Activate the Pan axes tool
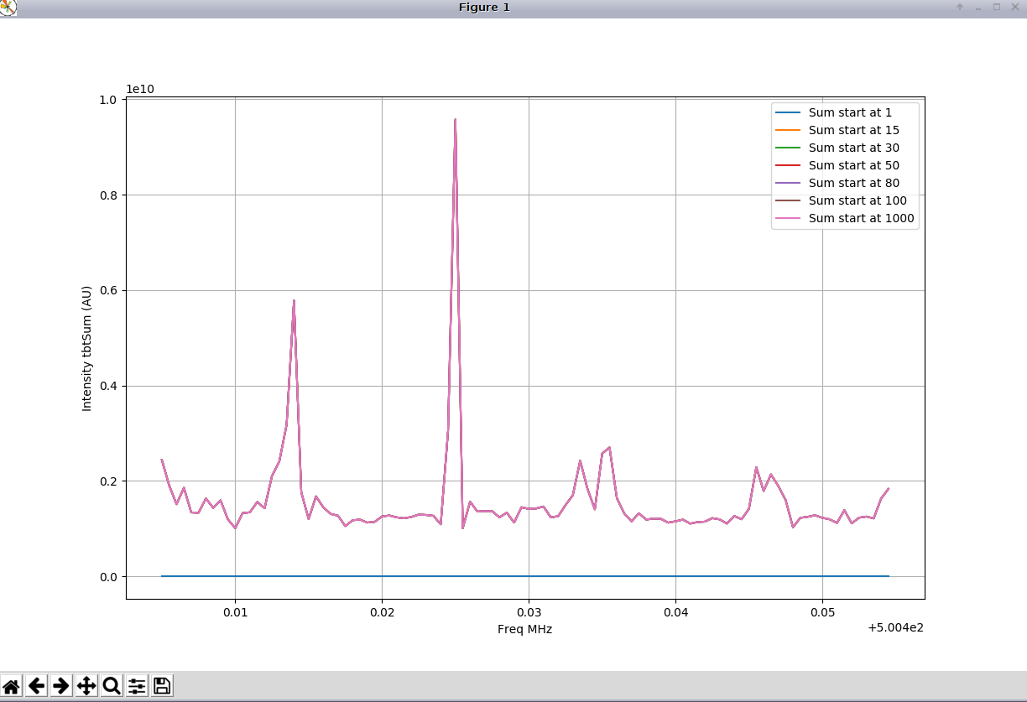This screenshot has width=1027, height=702. click(86, 686)
